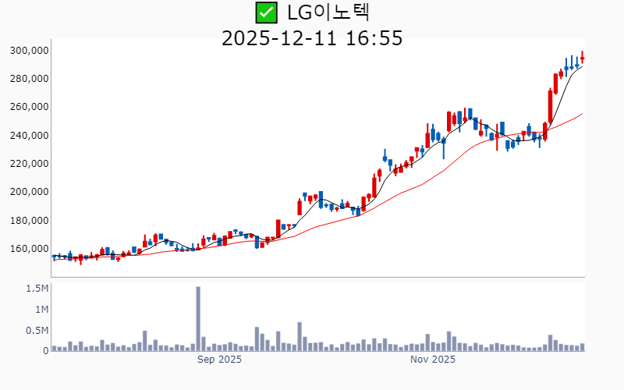Click the green checkmark icon beside the title

(266, 12)
